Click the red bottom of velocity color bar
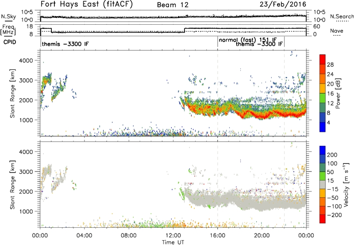The width and height of the screenshot is (354, 245). pos(323,219)
